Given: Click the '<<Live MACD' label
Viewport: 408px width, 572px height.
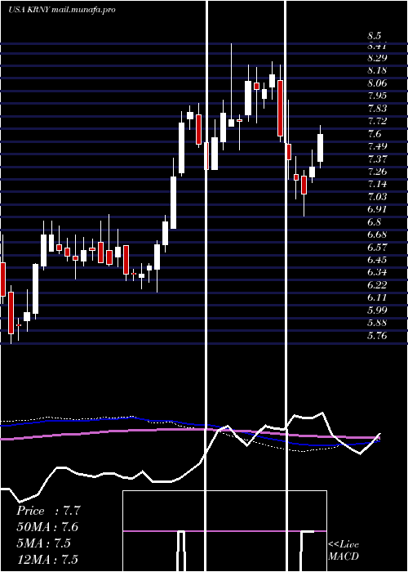Looking at the screenshot, I should 344,551.
